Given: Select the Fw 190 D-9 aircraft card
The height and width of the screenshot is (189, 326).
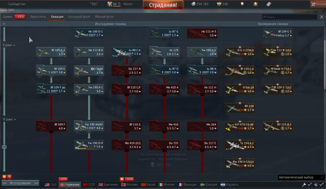Looking at the screenshot, I should (x=89, y=145).
